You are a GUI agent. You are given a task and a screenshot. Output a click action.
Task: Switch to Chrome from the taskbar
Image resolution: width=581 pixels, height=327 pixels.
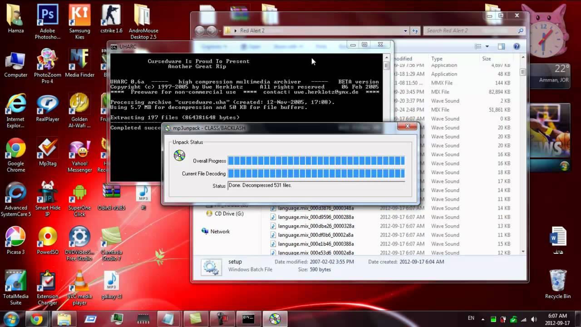pos(37,319)
